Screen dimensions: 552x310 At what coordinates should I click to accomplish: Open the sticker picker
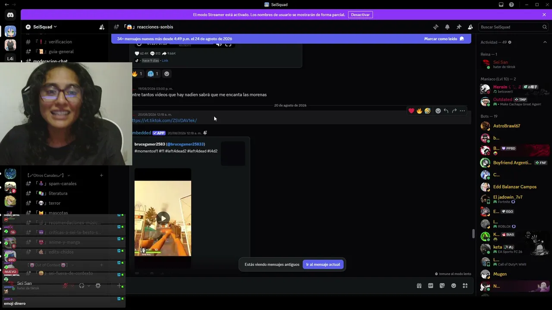coord(442,285)
